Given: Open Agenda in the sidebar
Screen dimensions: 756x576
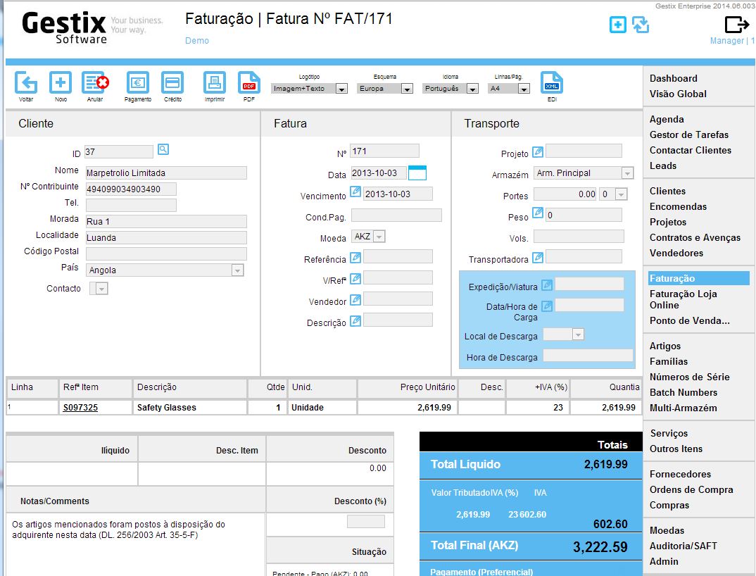Looking at the screenshot, I should click(667, 119).
